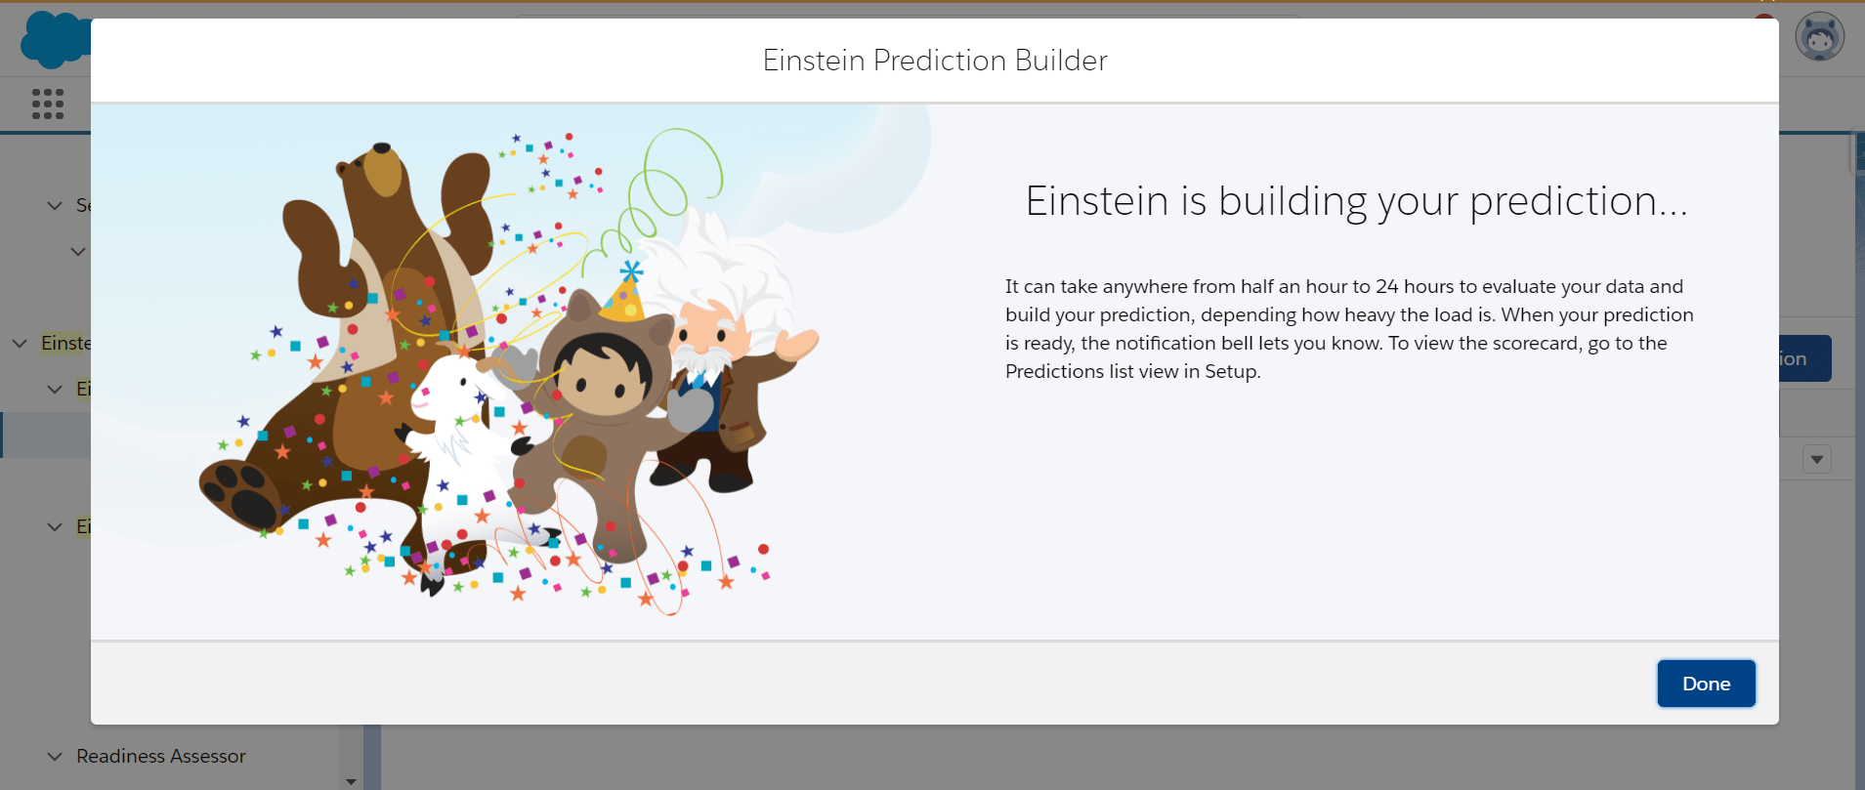Image resolution: width=1865 pixels, height=790 pixels.
Task: Collapse the Readiness Assessor section
Action: pyautogui.click(x=55, y=756)
